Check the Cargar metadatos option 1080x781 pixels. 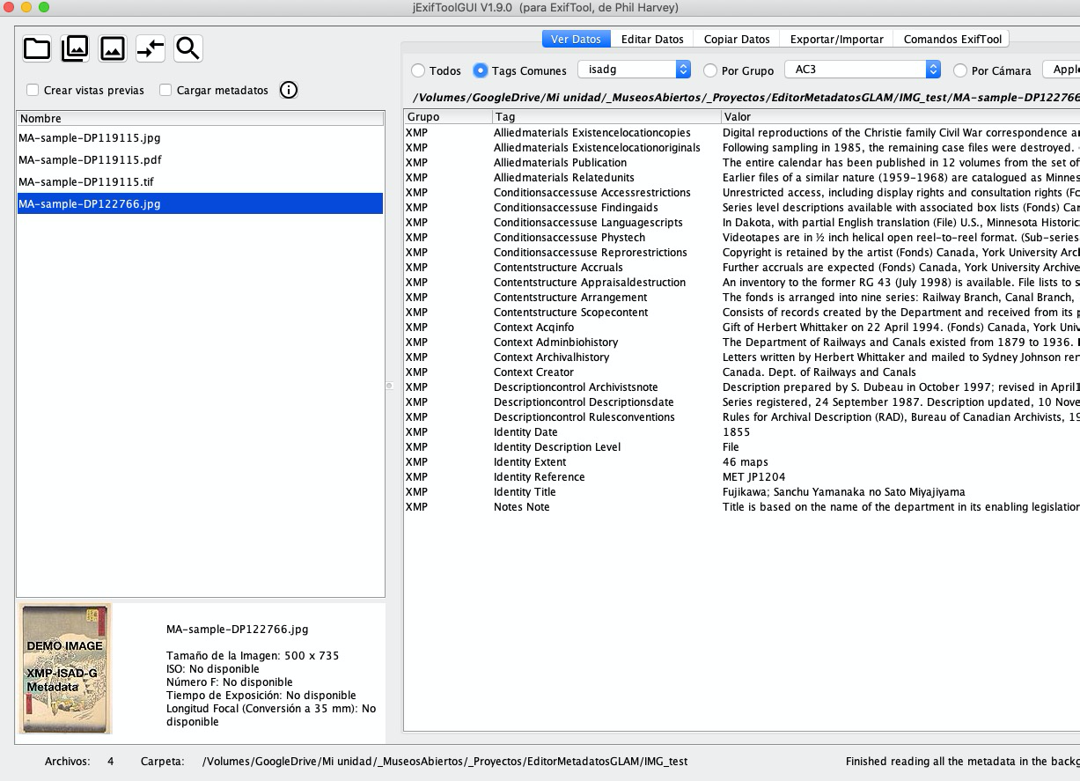[165, 89]
